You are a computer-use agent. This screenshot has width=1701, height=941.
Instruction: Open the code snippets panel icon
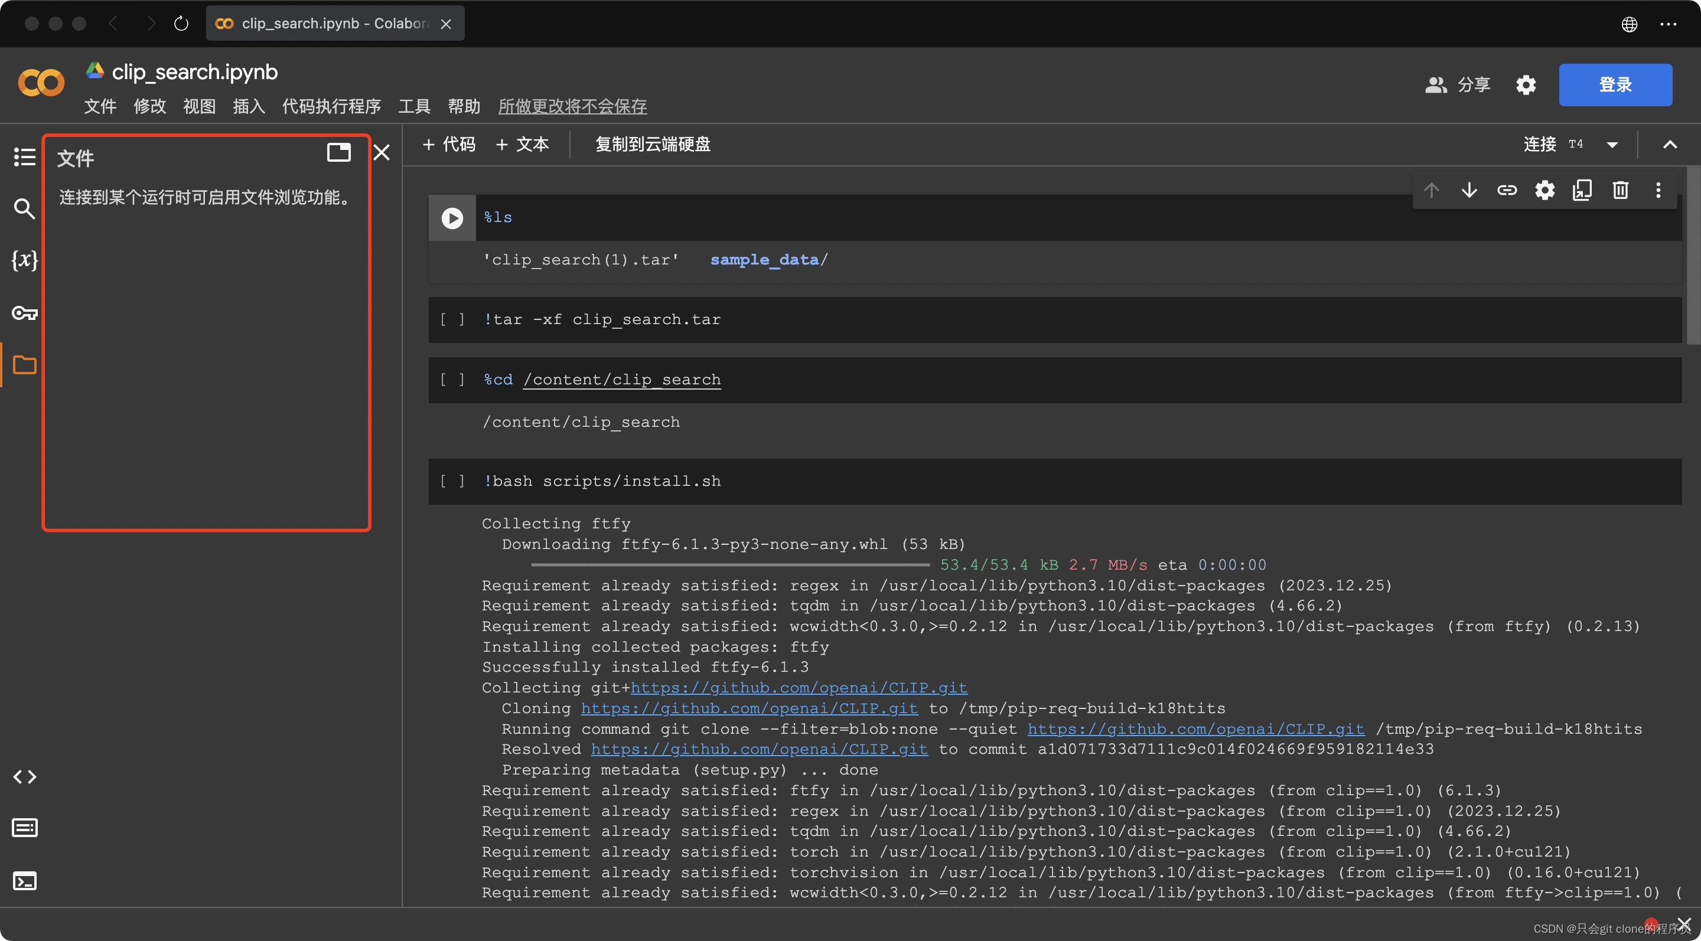24,777
